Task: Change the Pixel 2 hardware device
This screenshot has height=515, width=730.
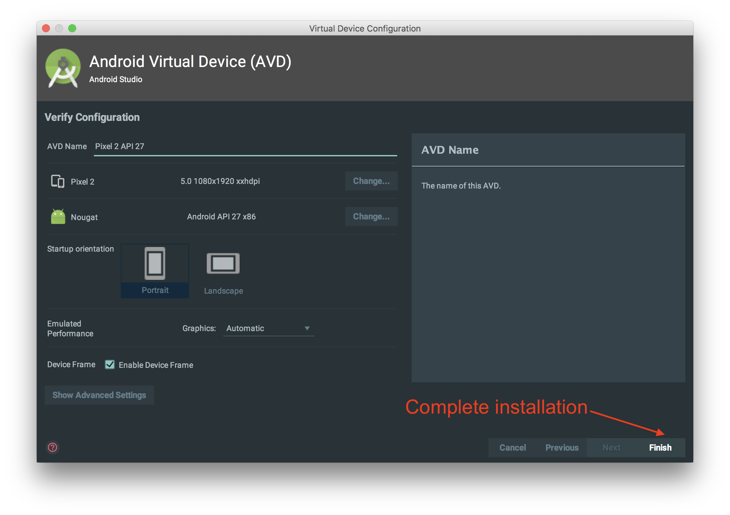Action: 371,181
